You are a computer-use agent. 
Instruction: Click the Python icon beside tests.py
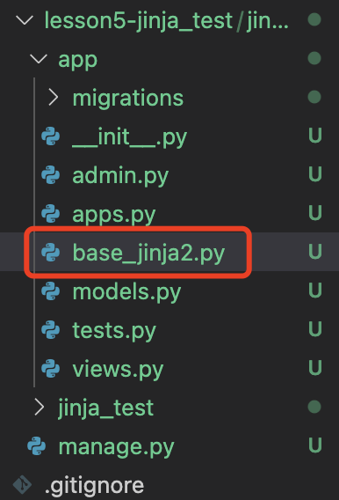click(51, 329)
